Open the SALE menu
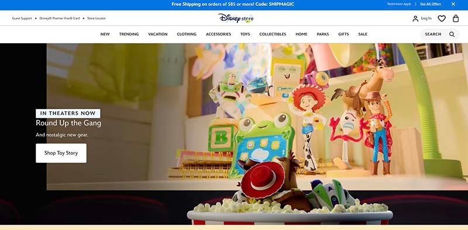 coord(363,34)
